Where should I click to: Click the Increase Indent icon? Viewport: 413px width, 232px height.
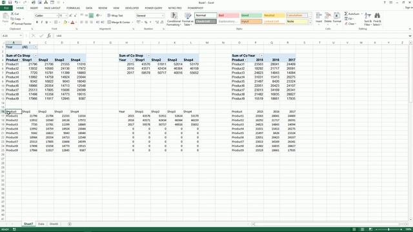pos(103,23)
